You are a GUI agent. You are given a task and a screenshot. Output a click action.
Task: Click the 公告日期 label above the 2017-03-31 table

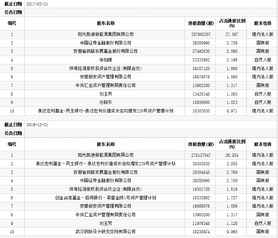point(13,12)
